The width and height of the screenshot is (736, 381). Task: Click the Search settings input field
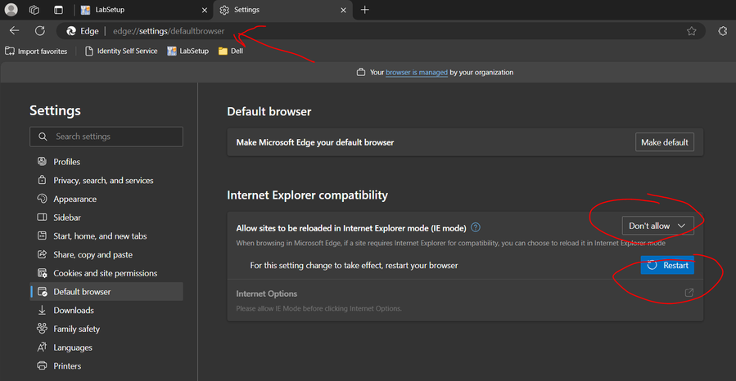click(x=106, y=137)
